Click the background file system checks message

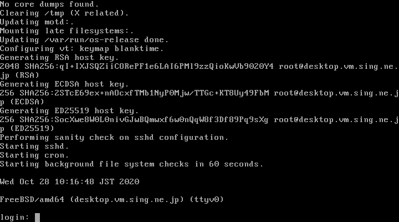131,164
